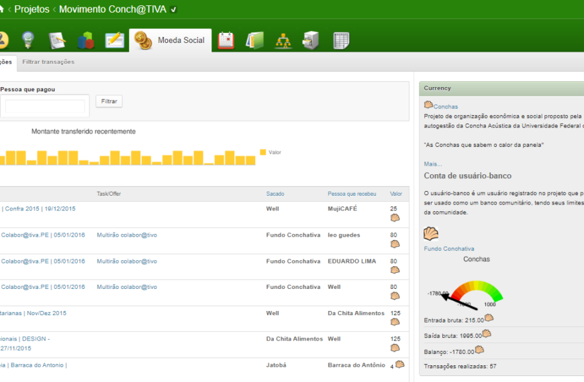Click the organization chart icon
This screenshot has height=382, width=584.
pos(283,40)
